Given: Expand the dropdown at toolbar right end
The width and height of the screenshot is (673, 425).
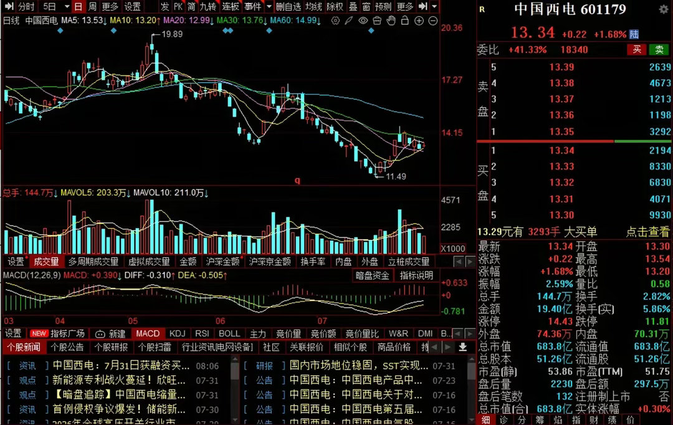Looking at the screenshot, I should pyautogui.click(x=434, y=6).
